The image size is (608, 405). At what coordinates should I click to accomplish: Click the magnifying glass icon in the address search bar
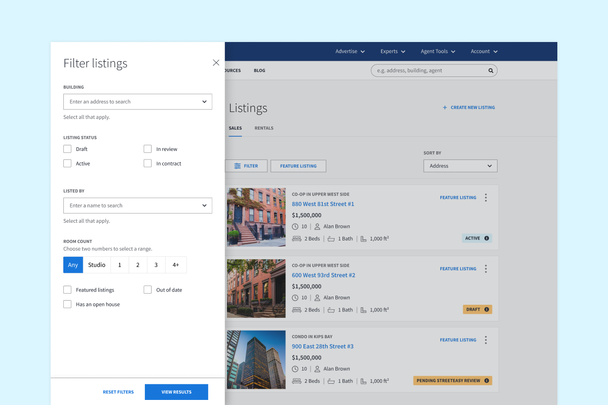[490, 70]
